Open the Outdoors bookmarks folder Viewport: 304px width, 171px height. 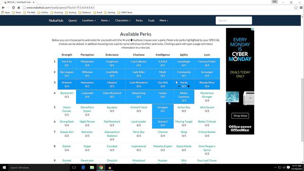pyautogui.click(x=85, y=12)
